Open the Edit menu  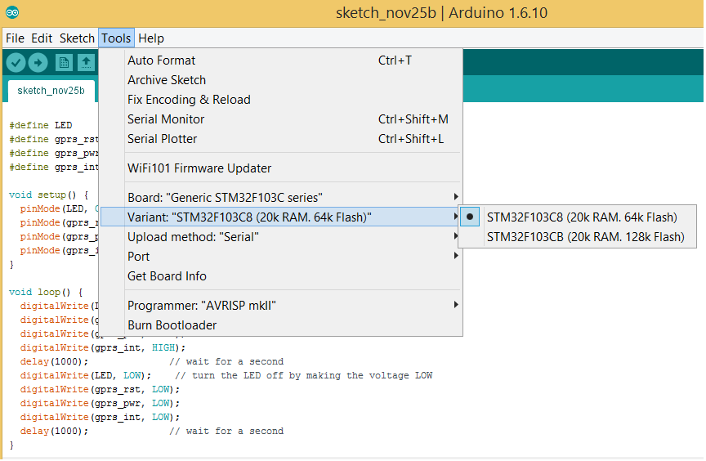click(x=42, y=38)
